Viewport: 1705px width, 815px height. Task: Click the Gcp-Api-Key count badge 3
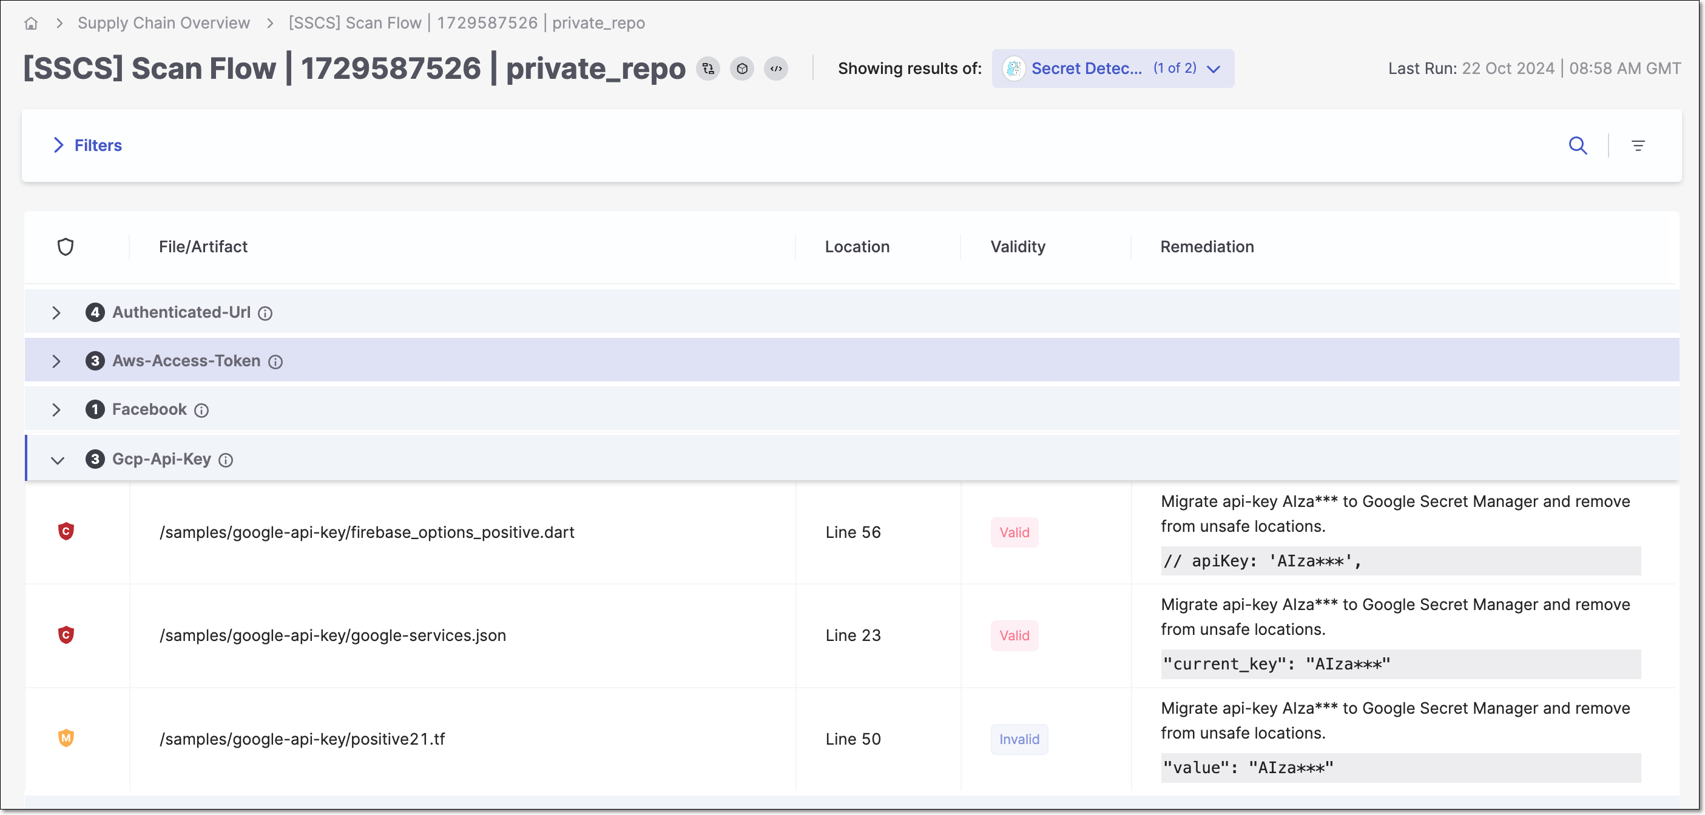tap(95, 459)
